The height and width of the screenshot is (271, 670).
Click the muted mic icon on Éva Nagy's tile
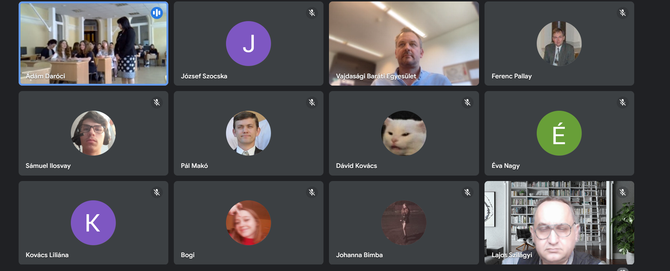(x=623, y=102)
